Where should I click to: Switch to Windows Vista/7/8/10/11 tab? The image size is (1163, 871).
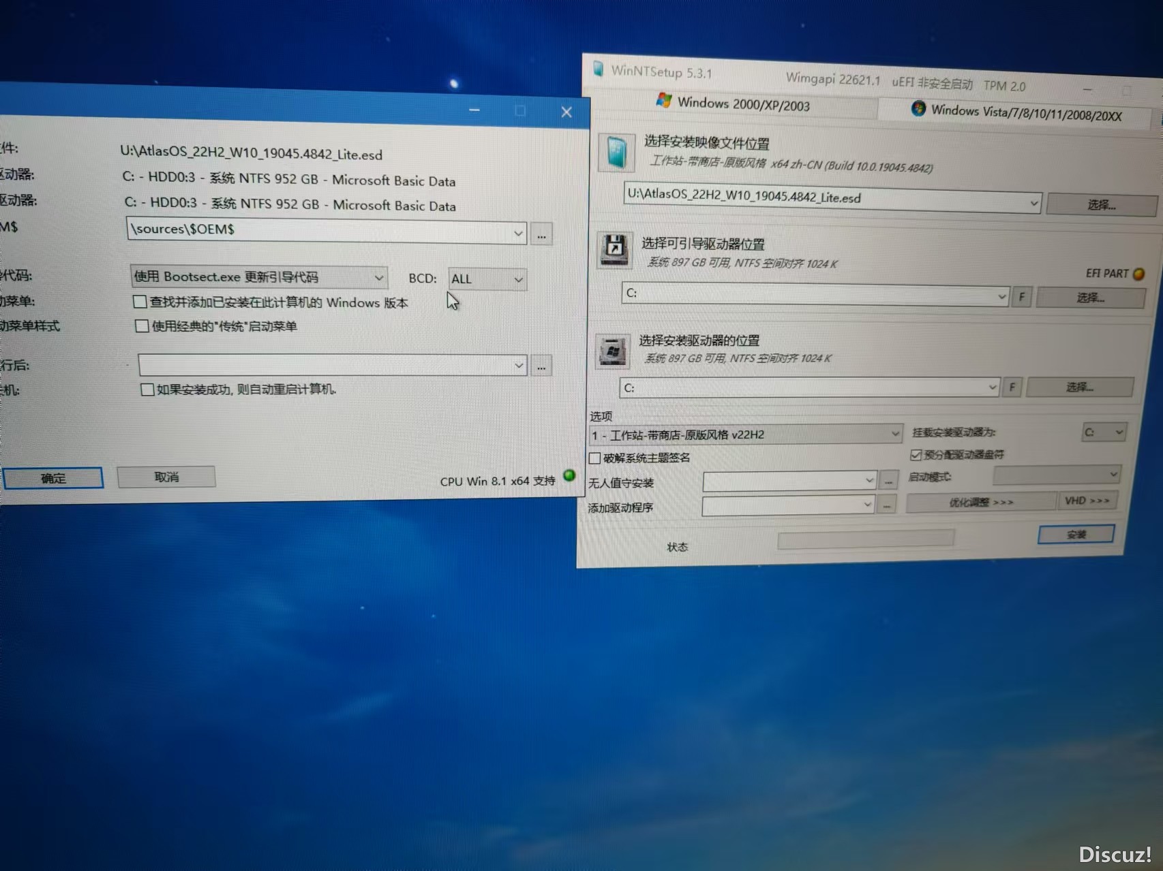(1016, 112)
